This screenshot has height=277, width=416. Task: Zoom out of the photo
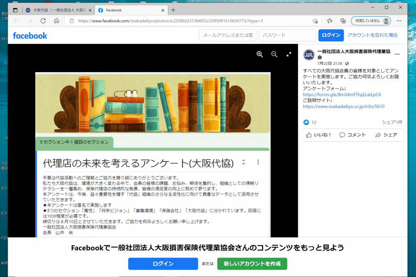pos(274,54)
